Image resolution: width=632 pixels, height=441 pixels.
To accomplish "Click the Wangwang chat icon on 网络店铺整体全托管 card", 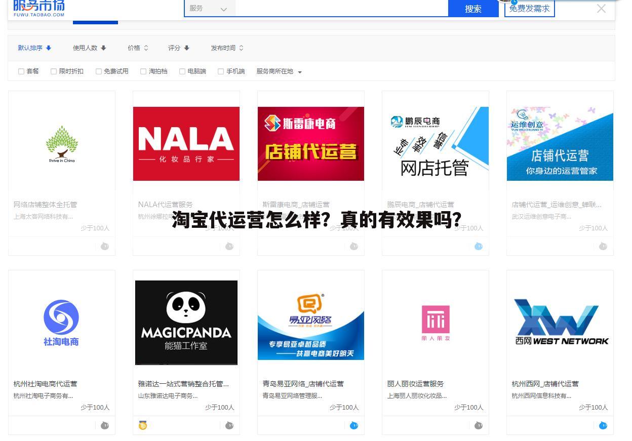I will pos(105,246).
